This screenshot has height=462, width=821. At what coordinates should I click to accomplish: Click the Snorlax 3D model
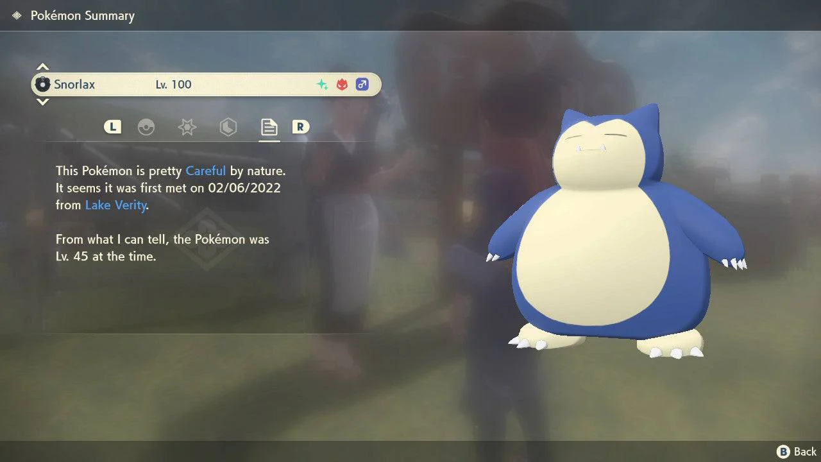pos(616,231)
